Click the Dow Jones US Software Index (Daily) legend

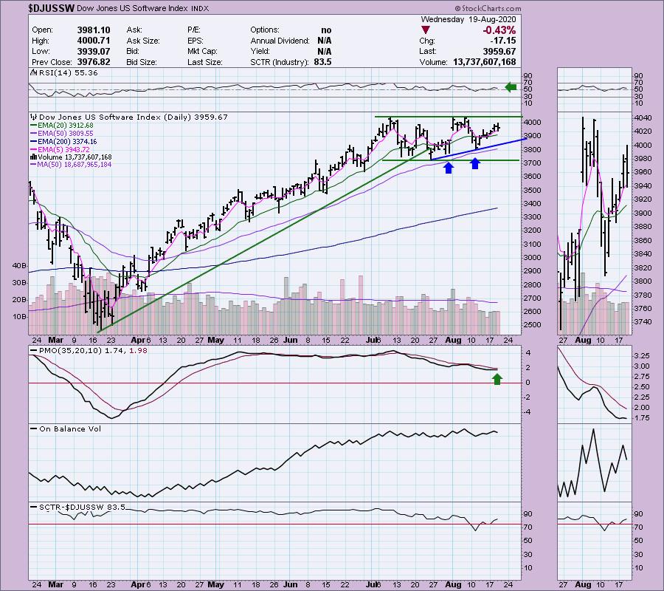point(129,117)
